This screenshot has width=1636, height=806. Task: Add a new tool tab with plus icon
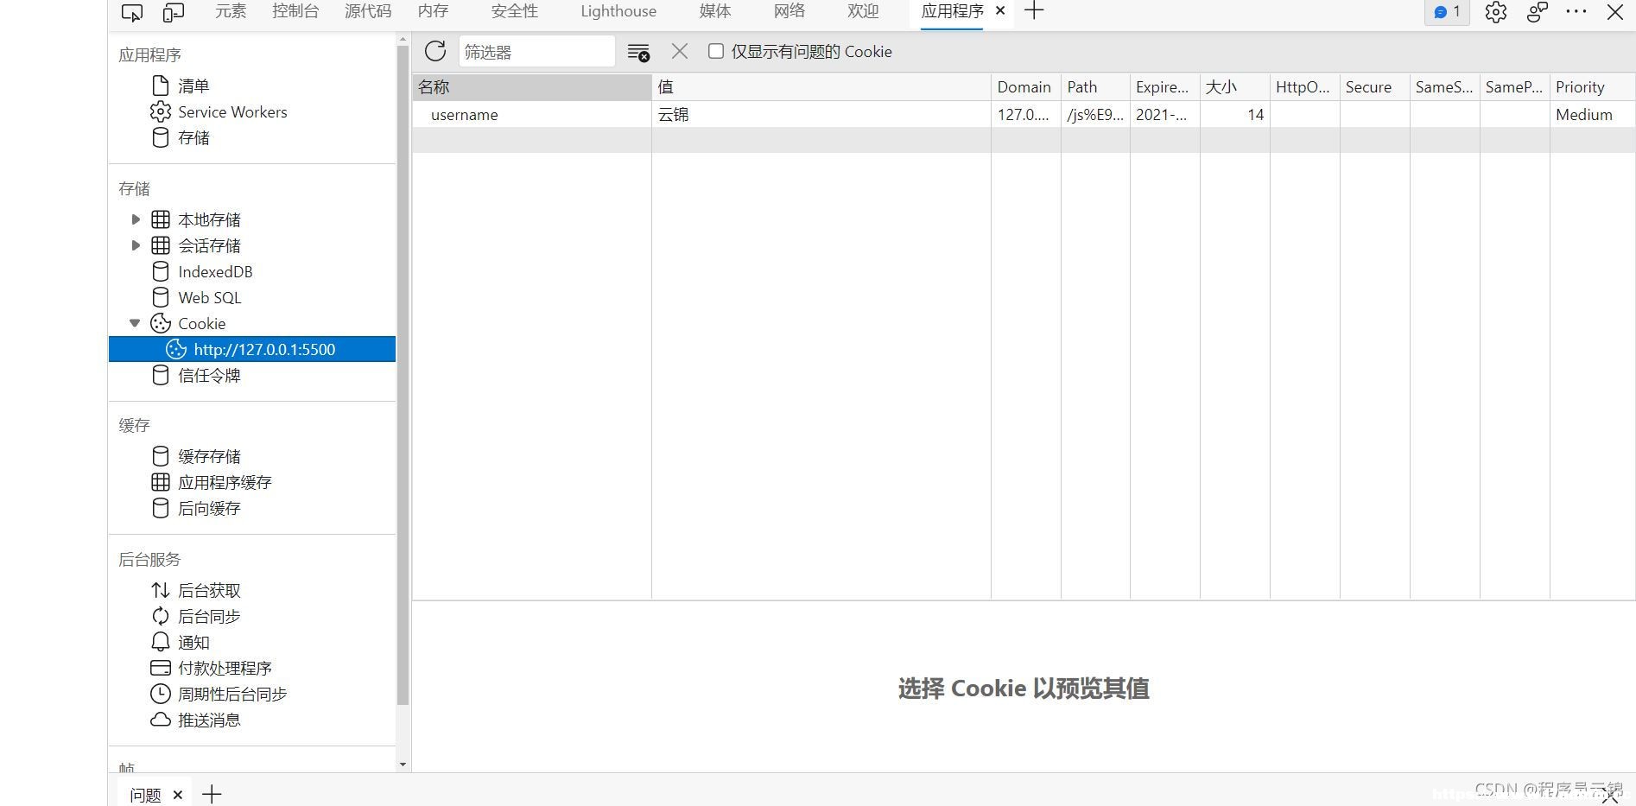click(x=1034, y=11)
